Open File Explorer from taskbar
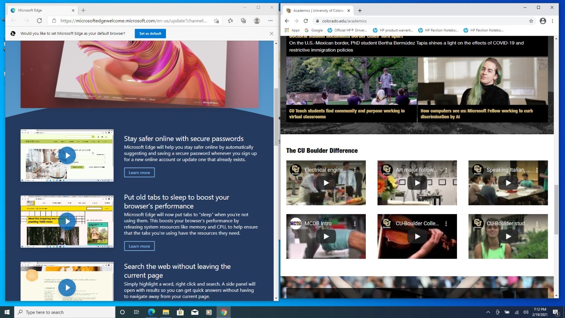 point(166,312)
